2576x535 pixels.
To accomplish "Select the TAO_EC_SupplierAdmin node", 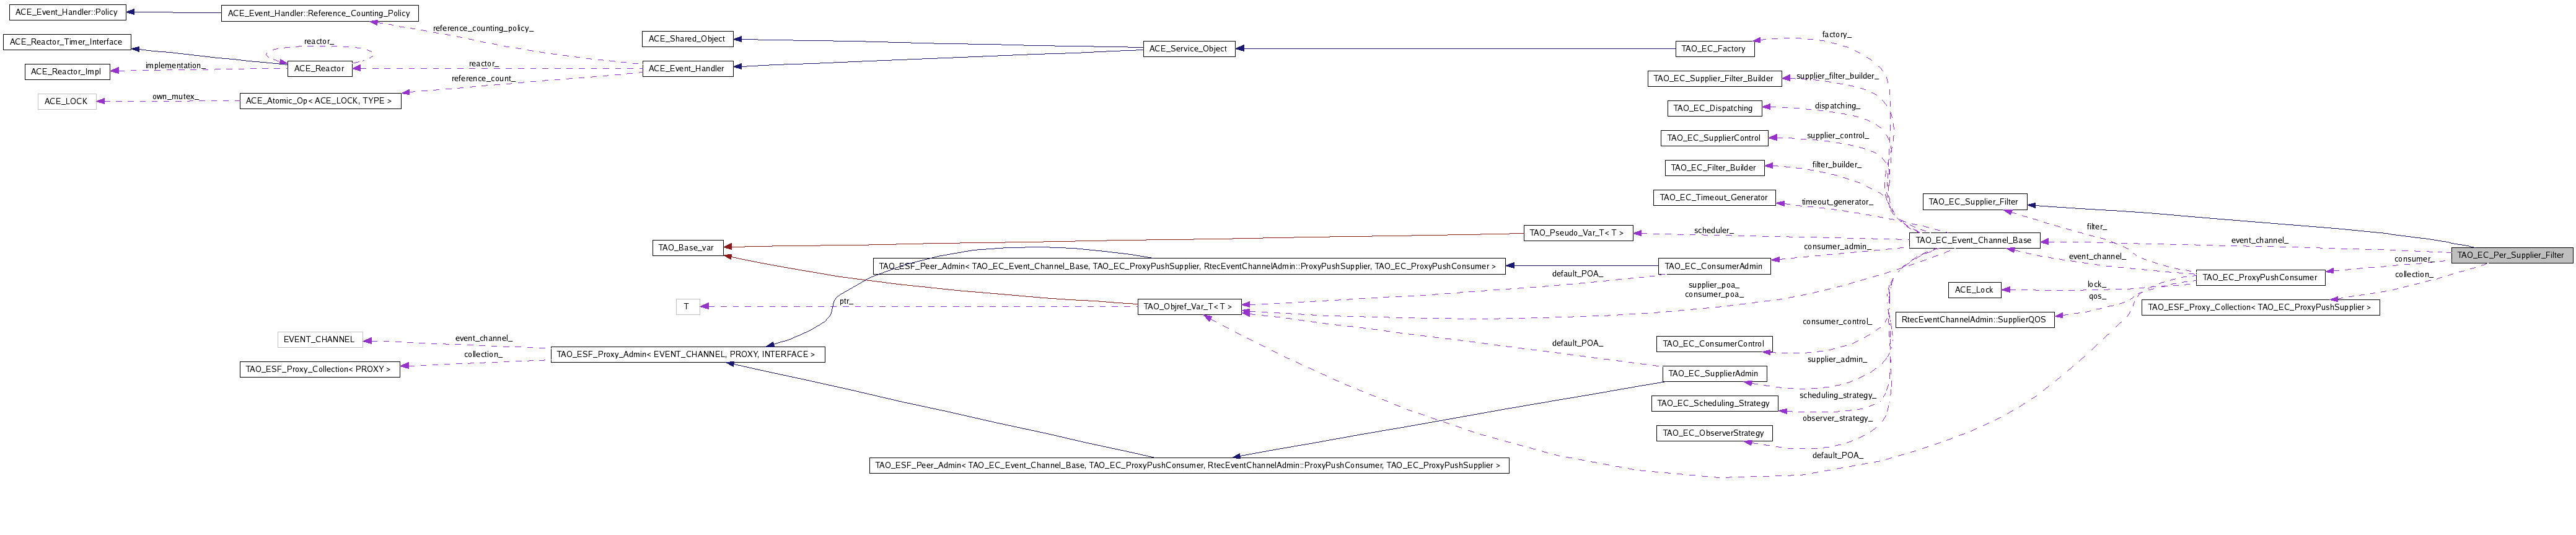I will (1714, 373).
